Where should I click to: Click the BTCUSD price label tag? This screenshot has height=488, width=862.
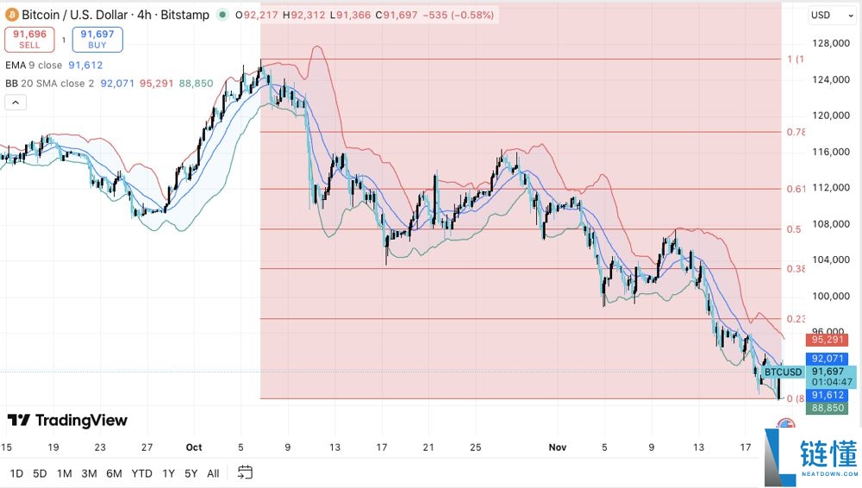tap(783, 372)
